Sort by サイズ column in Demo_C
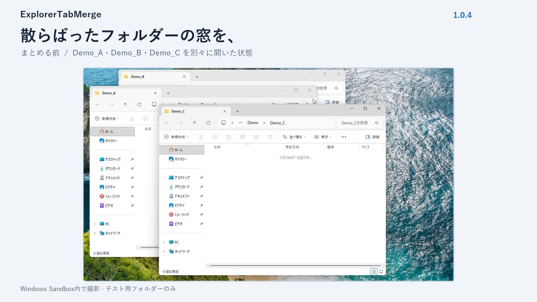Image resolution: width=537 pixels, height=302 pixels. point(366,147)
